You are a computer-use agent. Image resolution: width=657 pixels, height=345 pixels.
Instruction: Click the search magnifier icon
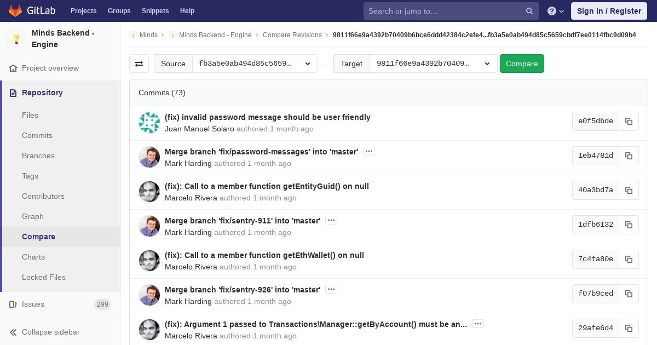[529, 11]
